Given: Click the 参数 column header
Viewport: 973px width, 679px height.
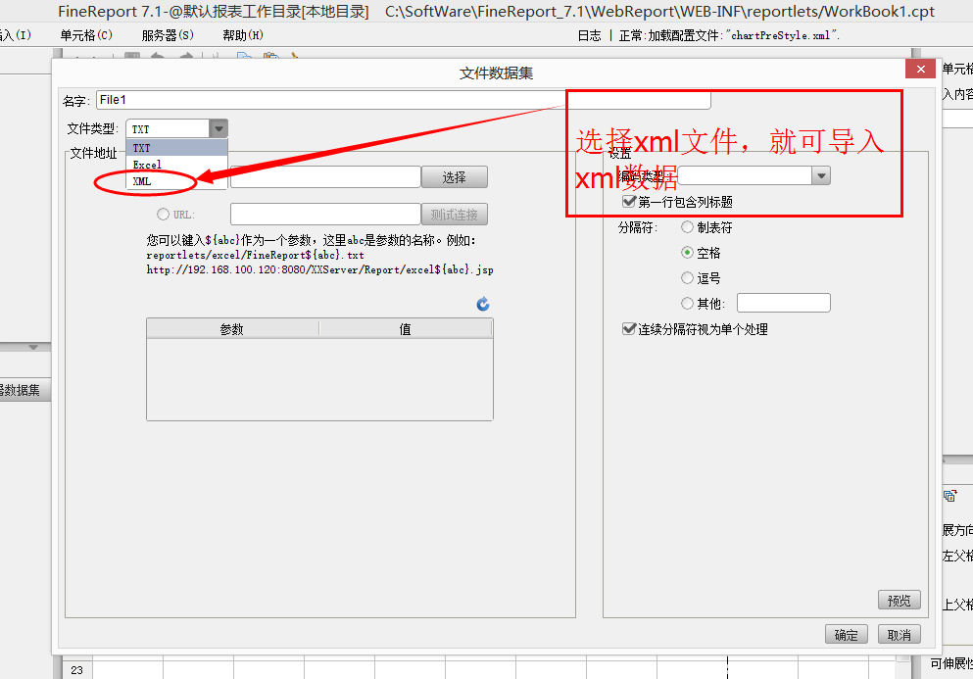Looking at the screenshot, I should pyautogui.click(x=232, y=329).
